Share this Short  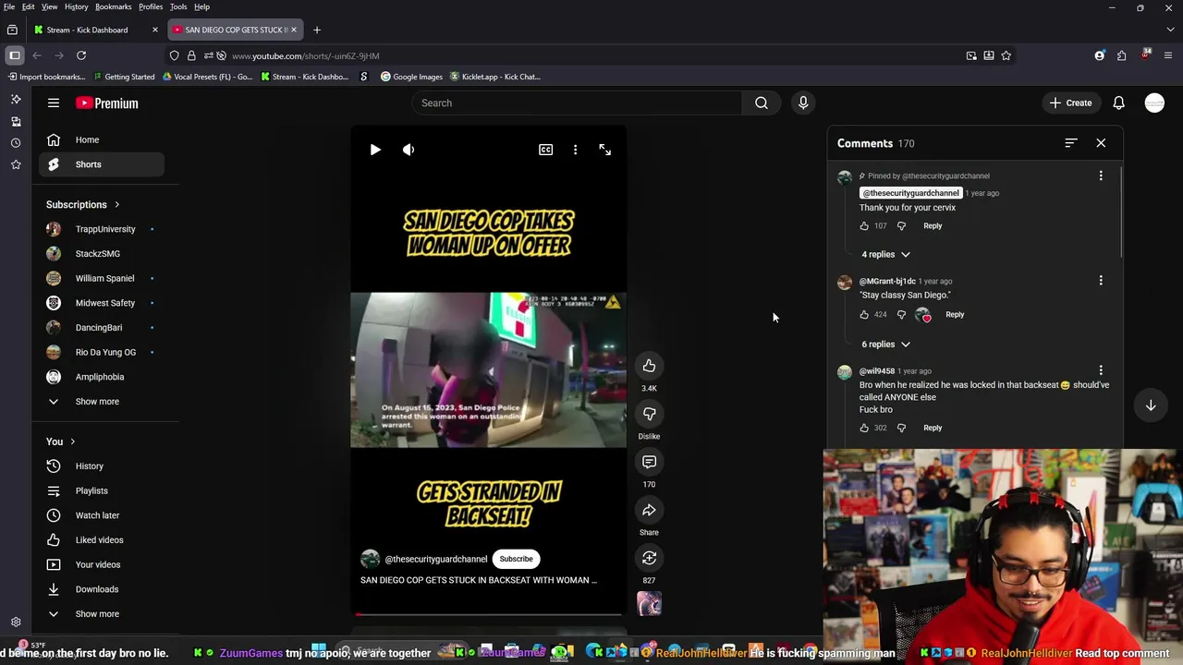(649, 510)
